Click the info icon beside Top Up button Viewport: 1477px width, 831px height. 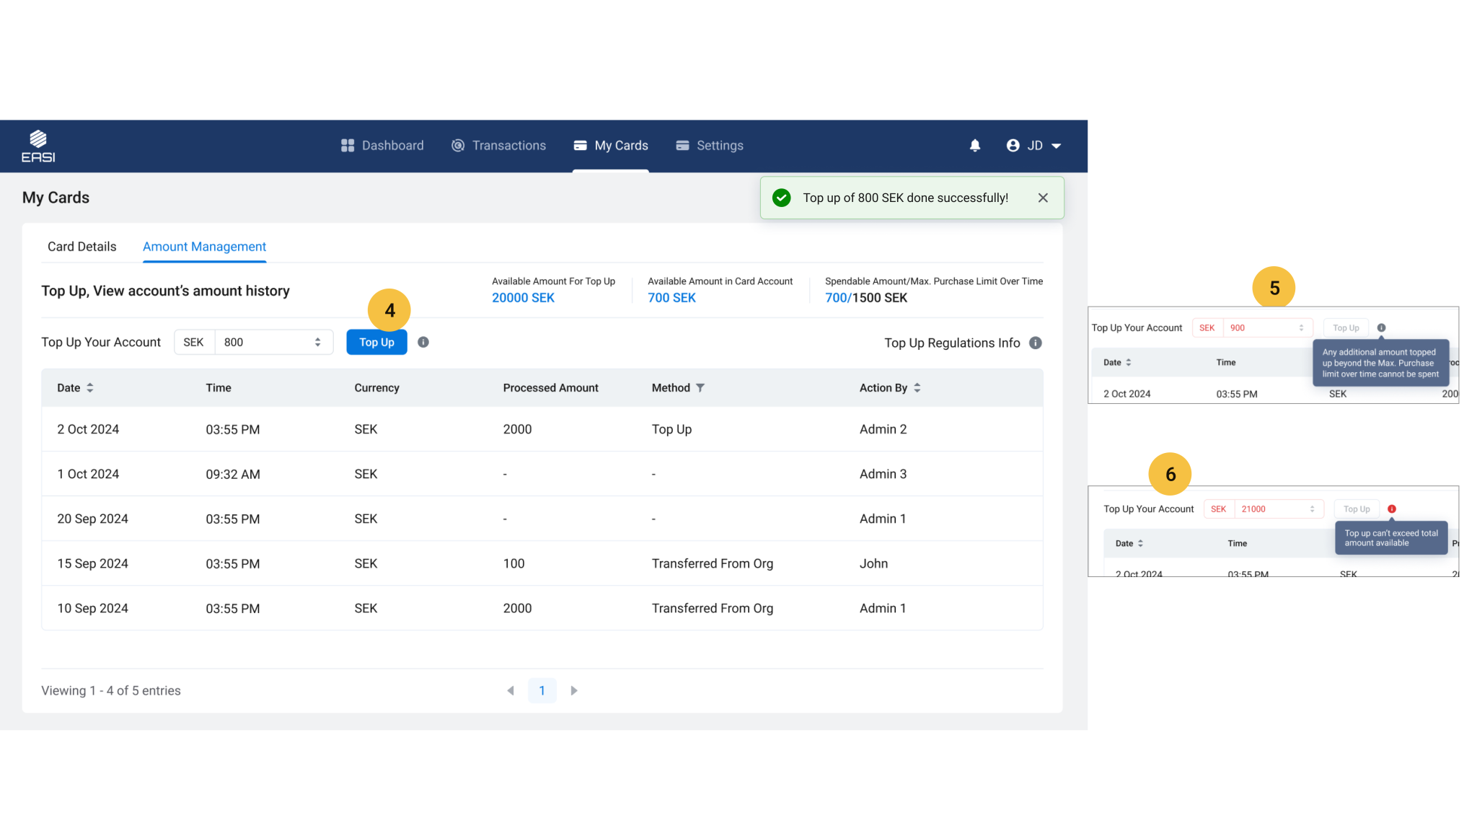click(x=423, y=343)
